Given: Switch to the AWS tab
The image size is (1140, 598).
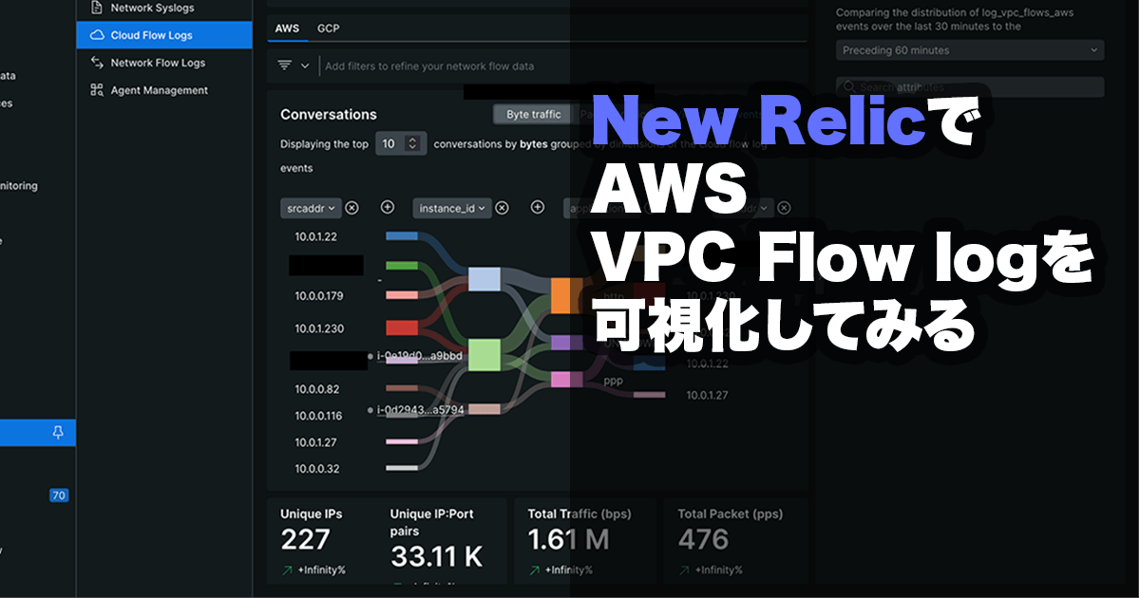Looking at the screenshot, I should point(287,28).
